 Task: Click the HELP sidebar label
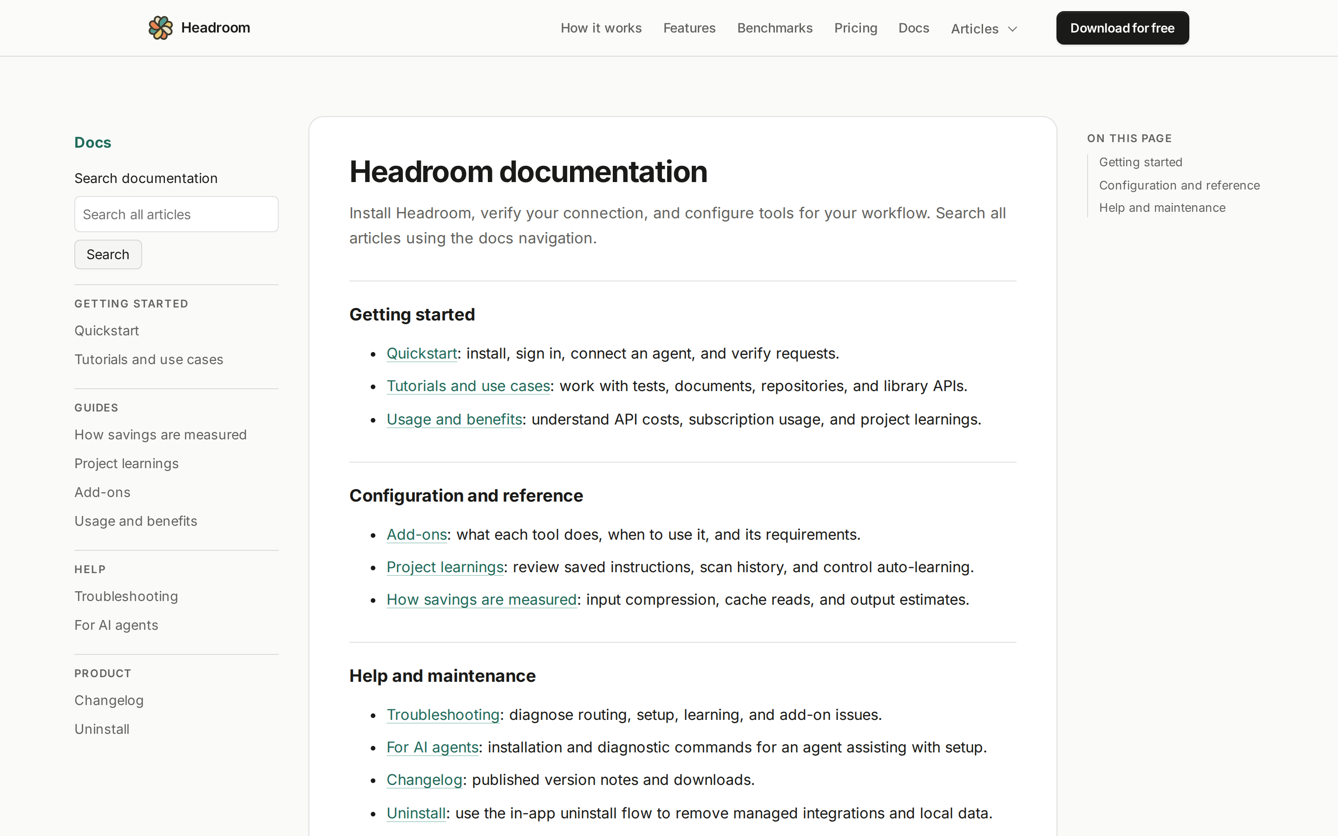(90, 569)
